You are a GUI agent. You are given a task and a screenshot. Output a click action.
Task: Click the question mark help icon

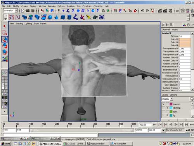pyautogui.click(x=98, y=11)
